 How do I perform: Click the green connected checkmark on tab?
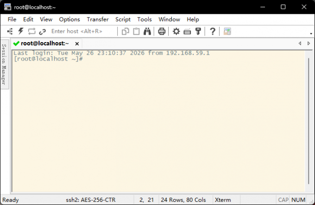point(16,43)
